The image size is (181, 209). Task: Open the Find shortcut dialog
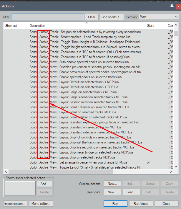pyautogui.click(x=112, y=17)
